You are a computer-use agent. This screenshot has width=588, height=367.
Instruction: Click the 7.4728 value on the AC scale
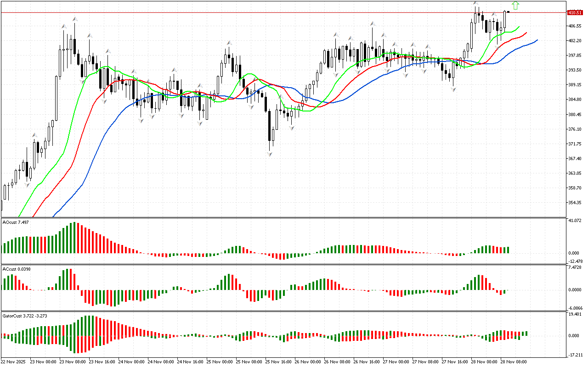575,267
